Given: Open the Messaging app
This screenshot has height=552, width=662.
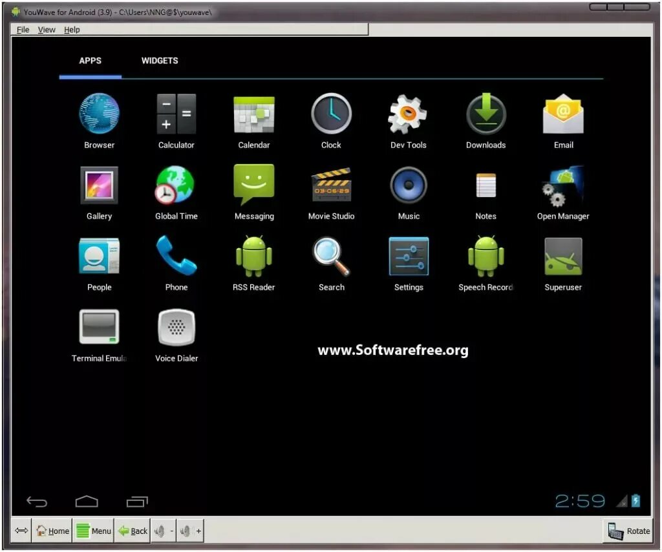Looking at the screenshot, I should 253,192.
